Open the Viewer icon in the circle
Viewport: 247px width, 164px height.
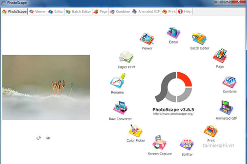click(x=147, y=39)
